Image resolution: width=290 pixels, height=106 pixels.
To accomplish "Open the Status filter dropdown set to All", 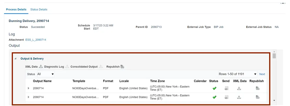I will coord(46,74).
